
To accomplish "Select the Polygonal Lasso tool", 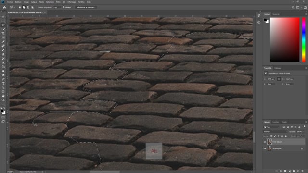I will click(3, 25).
